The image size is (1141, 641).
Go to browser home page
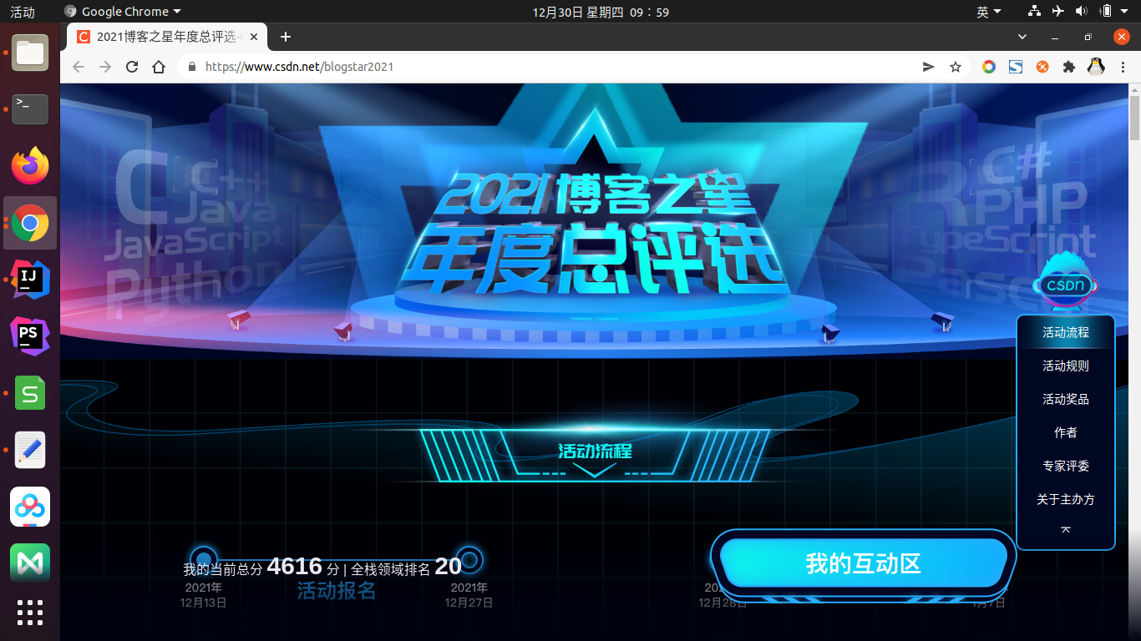click(x=159, y=67)
